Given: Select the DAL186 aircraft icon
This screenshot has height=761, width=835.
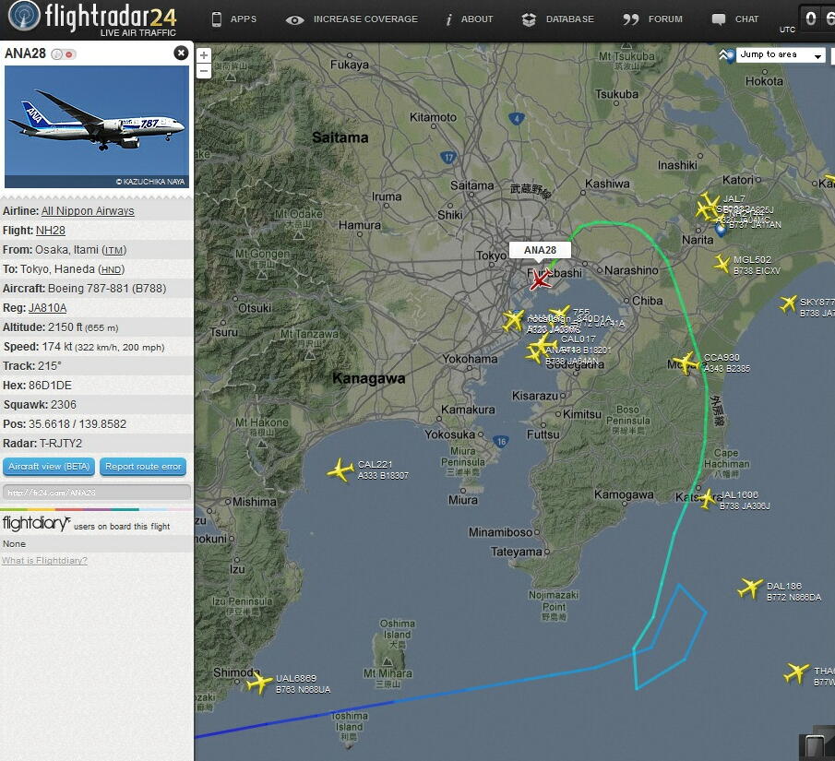Looking at the screenshot, I should click(750, 589).
